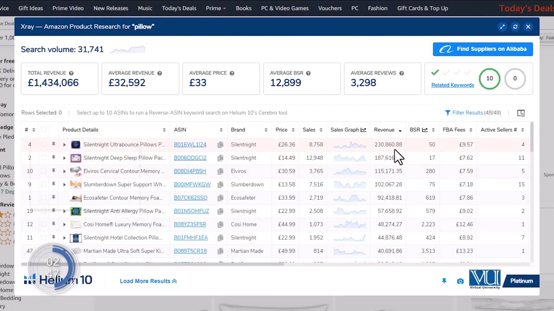Copy ASIN B08DJ4P85H with the copy icon

coord(220,171)
